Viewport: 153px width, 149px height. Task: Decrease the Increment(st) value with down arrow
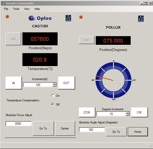(x=55, y=86)
